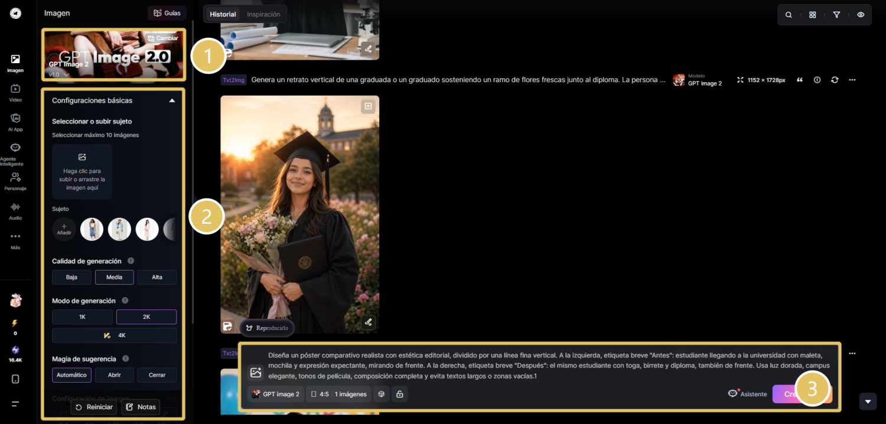Select the third subject thumbnail
This screenshot has width=886, height=424.
(147, 229)
